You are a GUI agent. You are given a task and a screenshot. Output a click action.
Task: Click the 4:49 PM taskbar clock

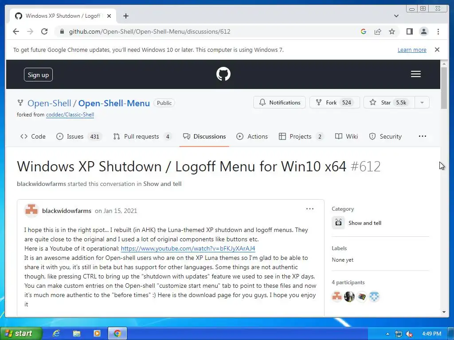tap(431, 334)
